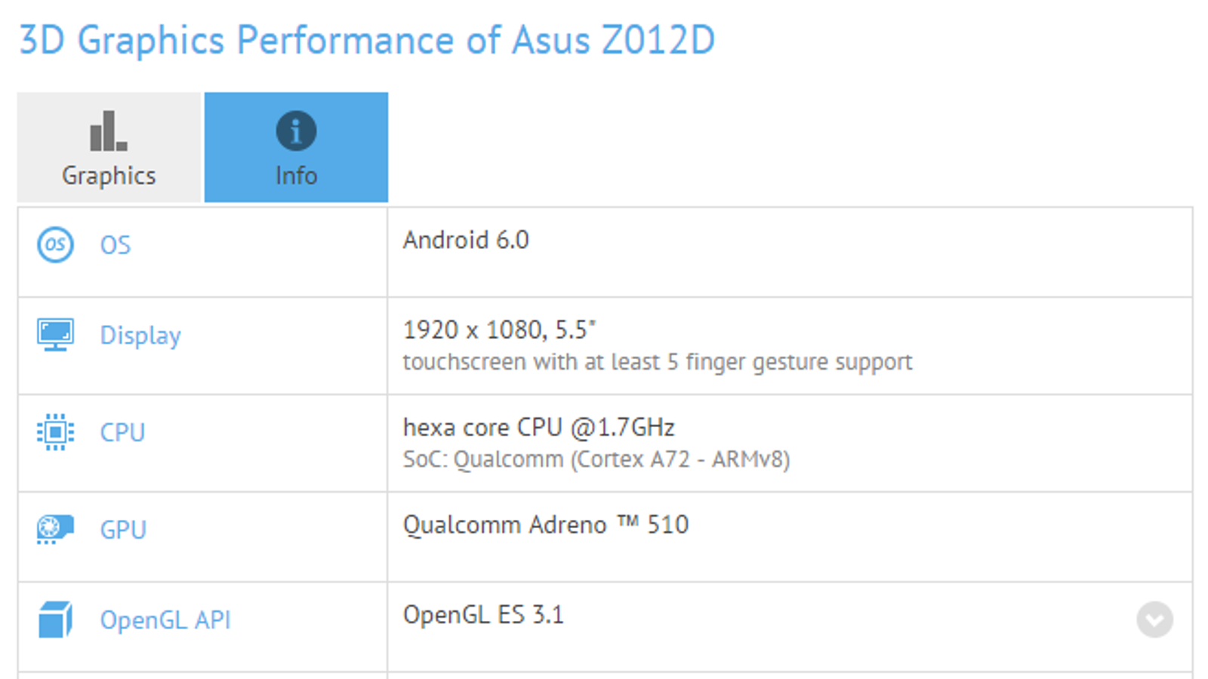Image resolution: width=1208 pixels, height=679 pixels.
Task: Expand the OpenGL ES 3.1 details chevron
Action: click(x=1154, y=619)
